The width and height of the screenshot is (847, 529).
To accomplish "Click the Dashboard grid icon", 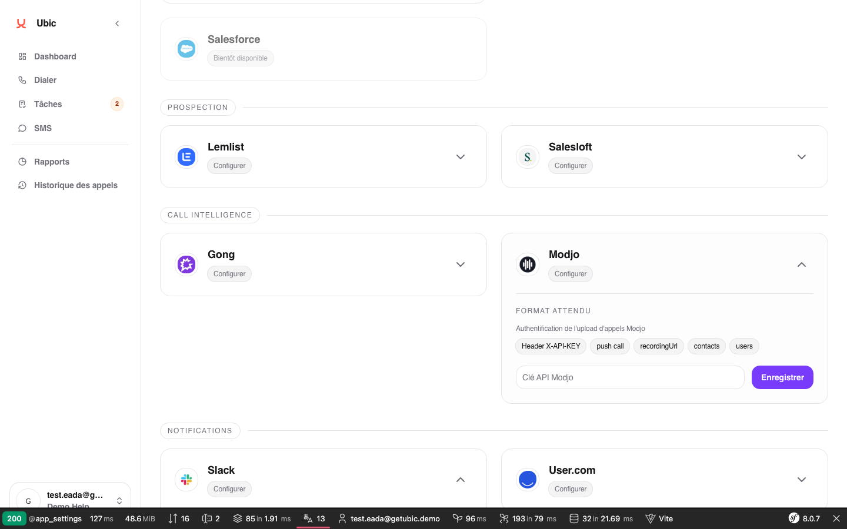I will [x=22, y=56].
